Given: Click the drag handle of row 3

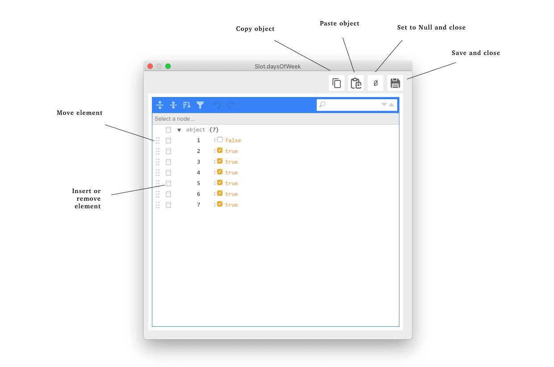Looking at the screenshot, I should pyautogui.click(x=158, y=162).
